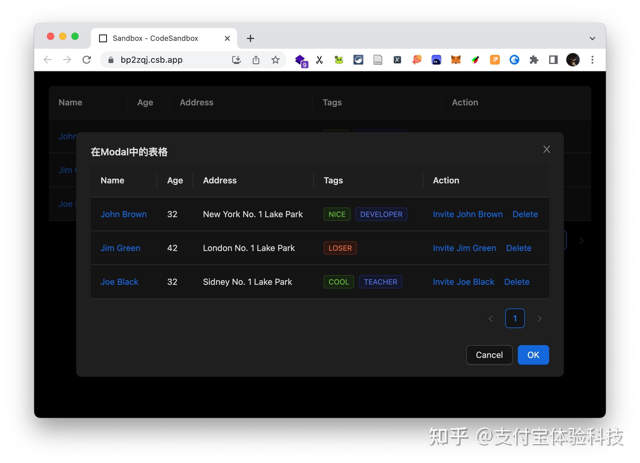640x463 pixels.
Task: Click the Invite Jim Green link
Action: 464,248
